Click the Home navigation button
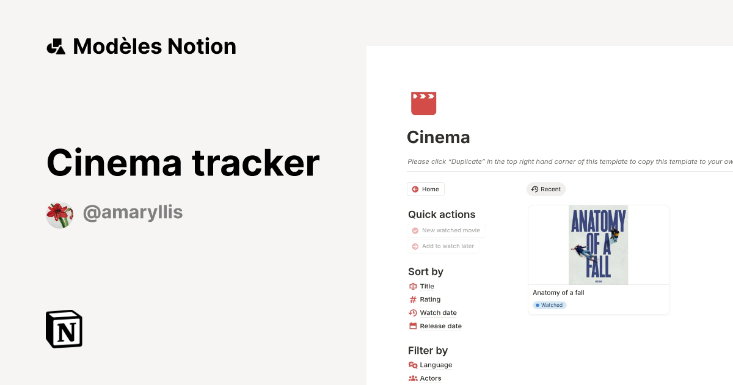733x385 pixels. coord(426,189)
